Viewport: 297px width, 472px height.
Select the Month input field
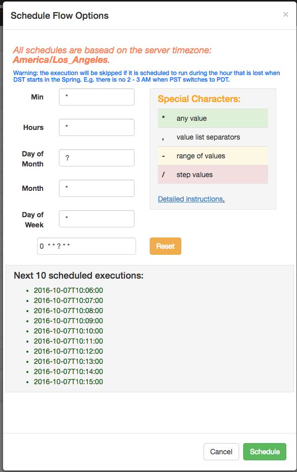pyautogui.click(x=96, y=188)
